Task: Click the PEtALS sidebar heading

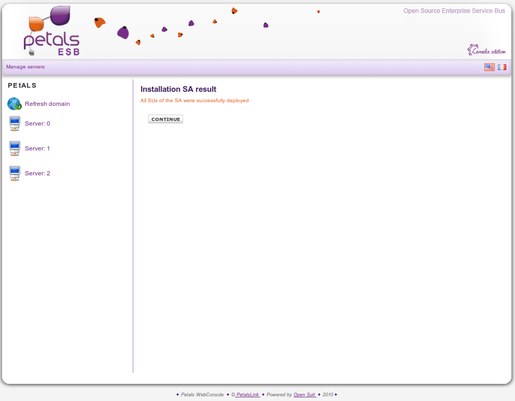Action: 22,85
